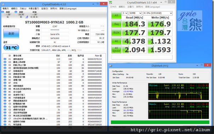Click the green DiskMark progress bar

tap(160, 122)
